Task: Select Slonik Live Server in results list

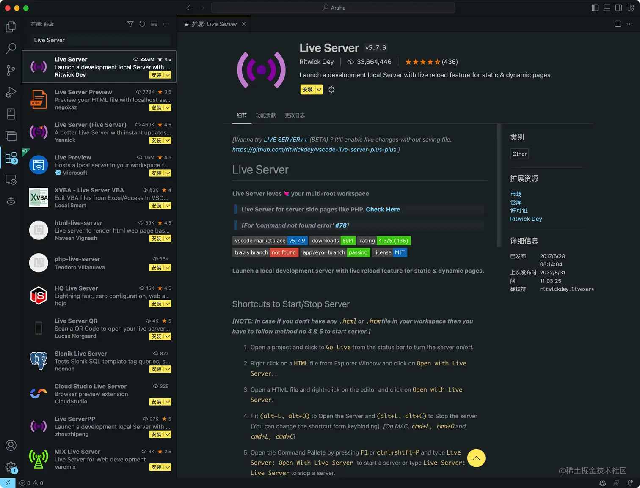Action: (x=99, y=361)
